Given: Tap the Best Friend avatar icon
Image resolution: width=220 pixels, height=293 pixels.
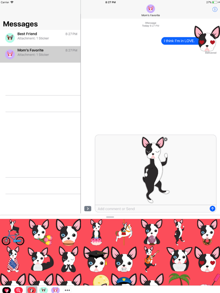Looking at the screenshot, I should pyautogui.click(x=10, y=38).
